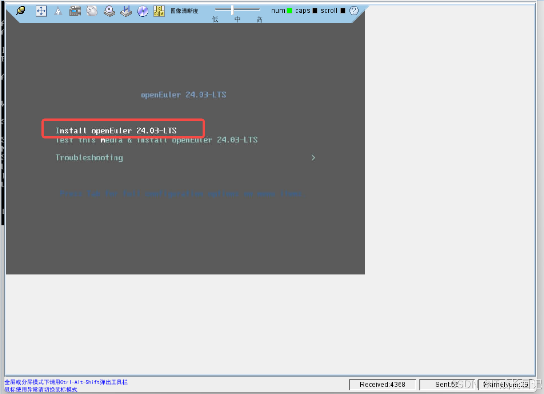Switch mouse mode with the mouse icon
Image resolution: width=544 pixels, height=394 pixels.
click(92, 11)
